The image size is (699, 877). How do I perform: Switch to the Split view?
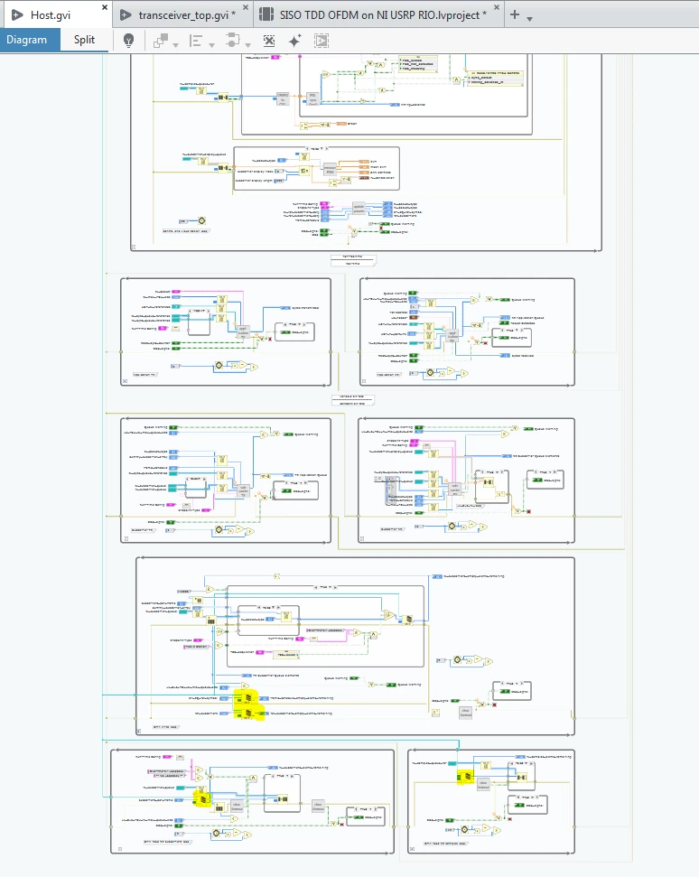pyautogui.click(x=84, y=40)
